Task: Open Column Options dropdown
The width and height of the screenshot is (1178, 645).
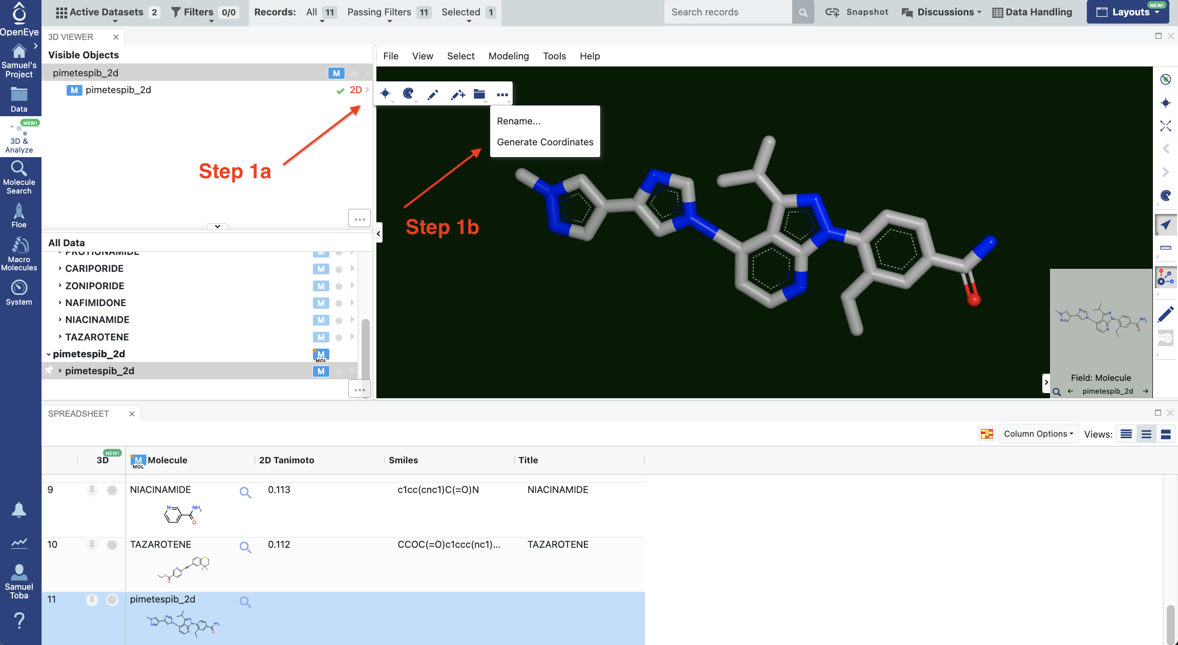Action: (1038, 434)
